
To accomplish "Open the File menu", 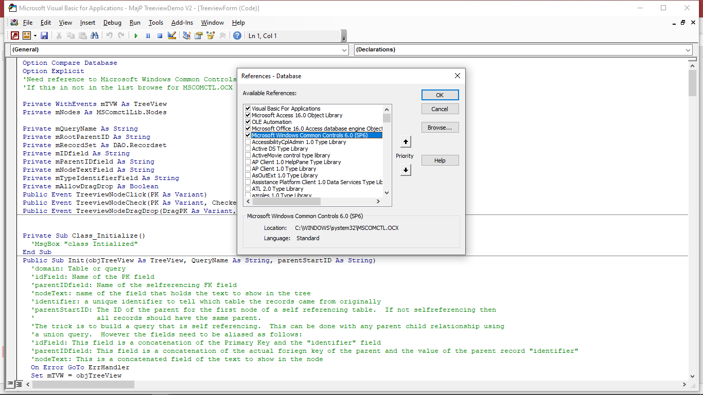I will (28, 23).
